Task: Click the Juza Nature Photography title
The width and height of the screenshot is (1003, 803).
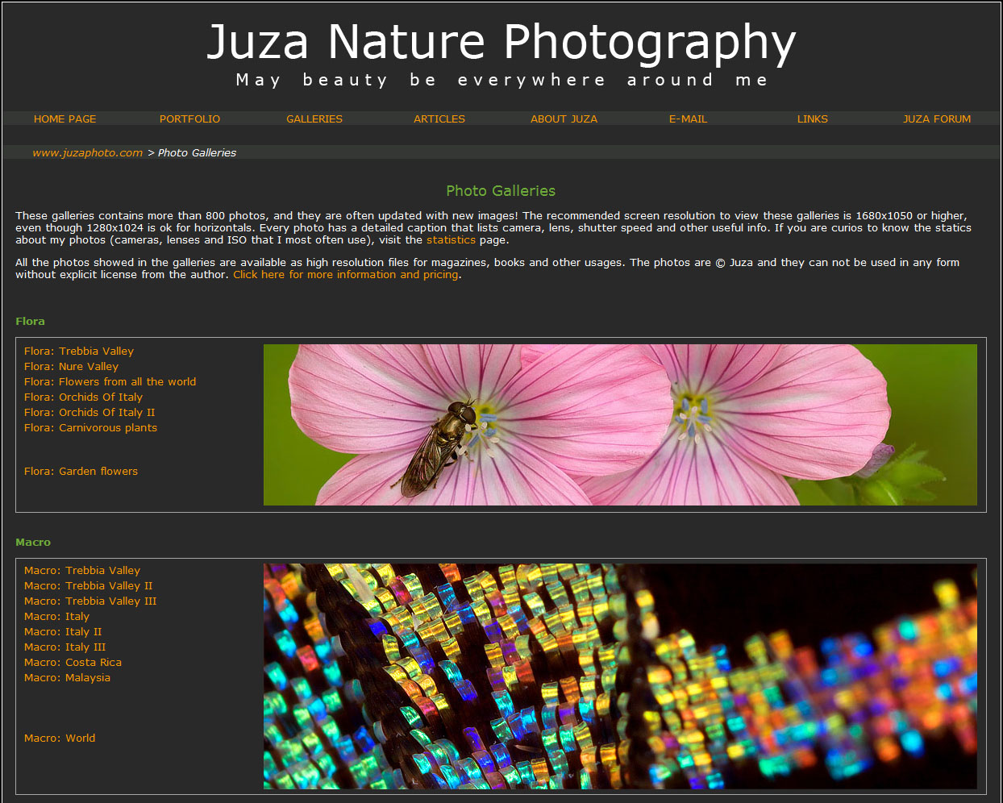Action: coord(501,41)
